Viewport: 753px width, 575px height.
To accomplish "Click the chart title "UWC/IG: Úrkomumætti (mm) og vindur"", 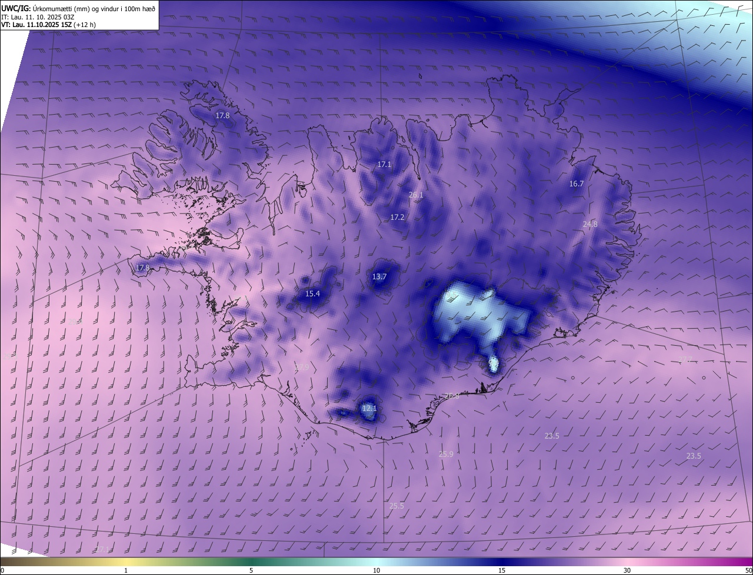I will 78,9.
